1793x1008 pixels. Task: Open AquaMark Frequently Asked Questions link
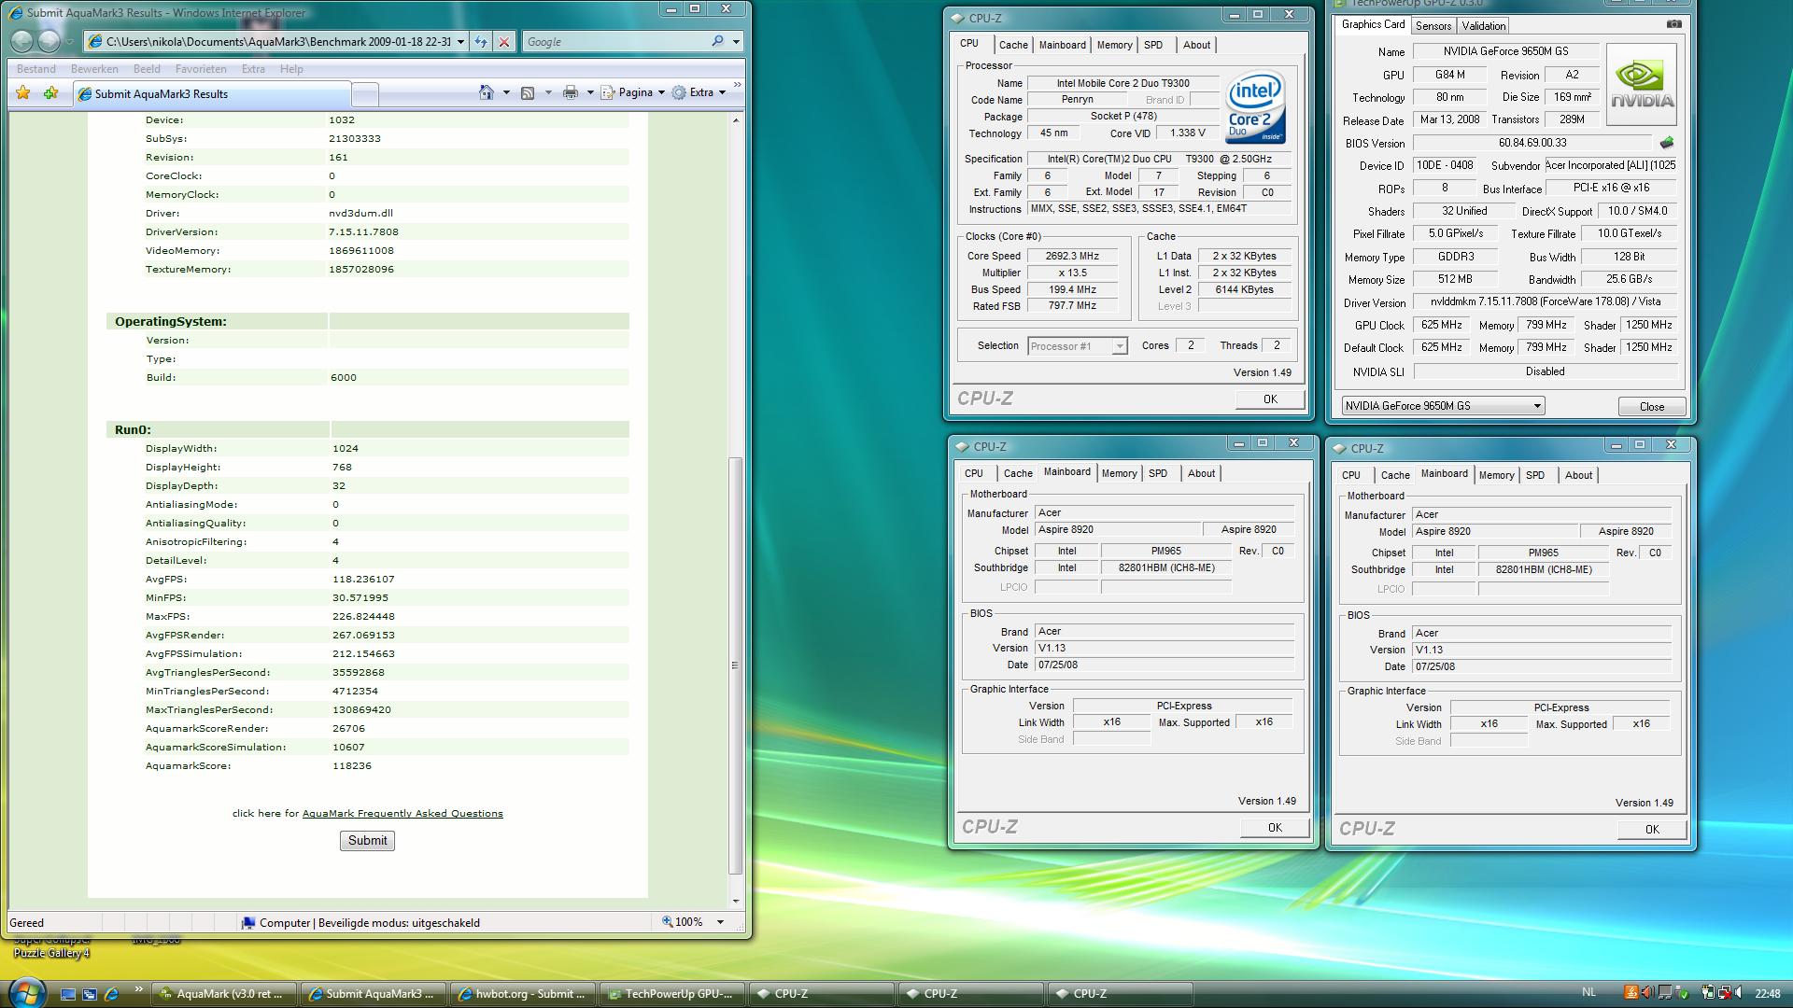[x=402, y=813]
